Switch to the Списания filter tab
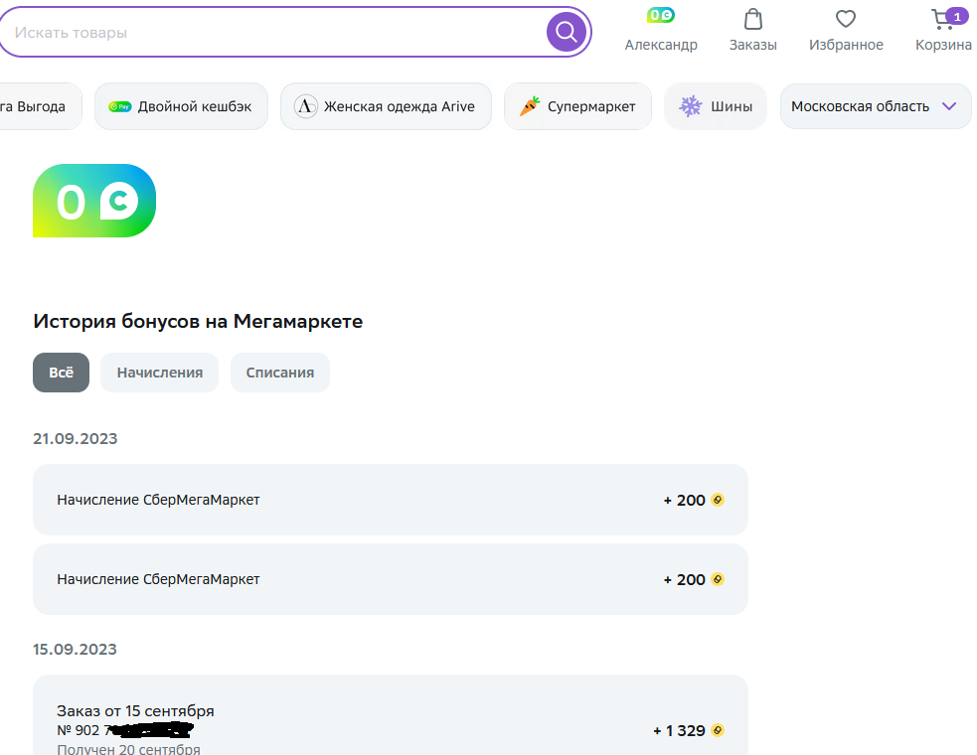The image size is (977, 755). [279, 373]
